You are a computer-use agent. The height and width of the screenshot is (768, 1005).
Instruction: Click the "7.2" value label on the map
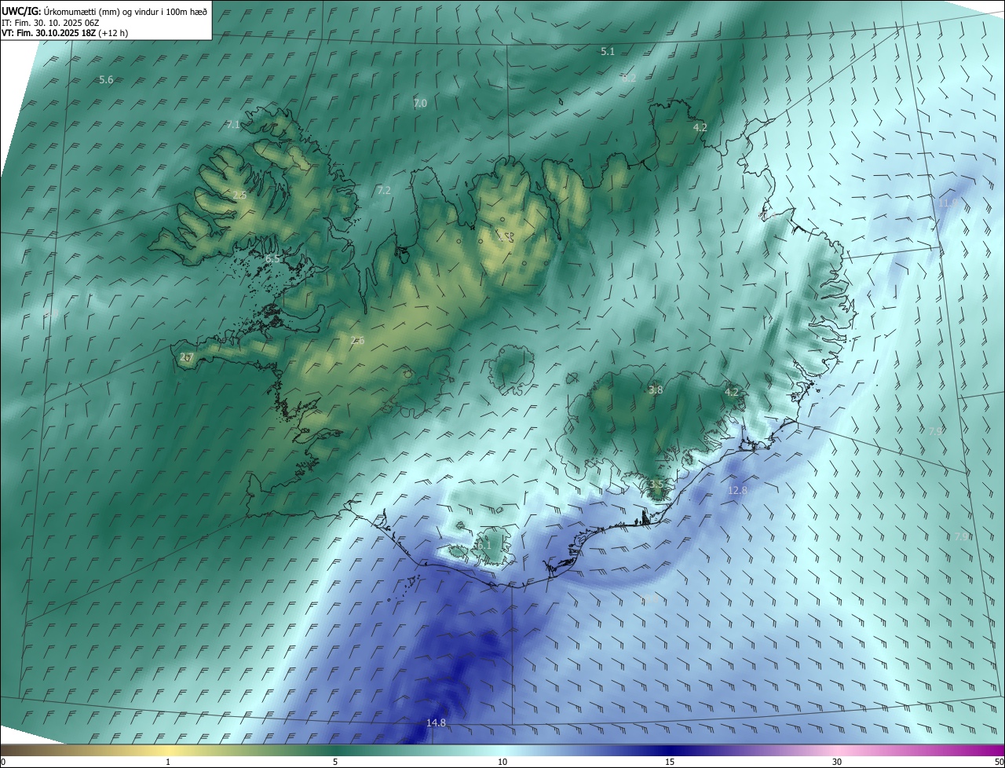click(x=384, y=191)
